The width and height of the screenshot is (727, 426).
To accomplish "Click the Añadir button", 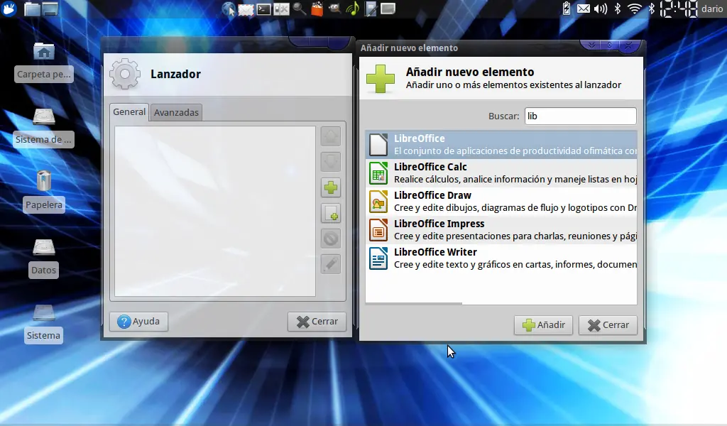I will click(x=543, y=325).
